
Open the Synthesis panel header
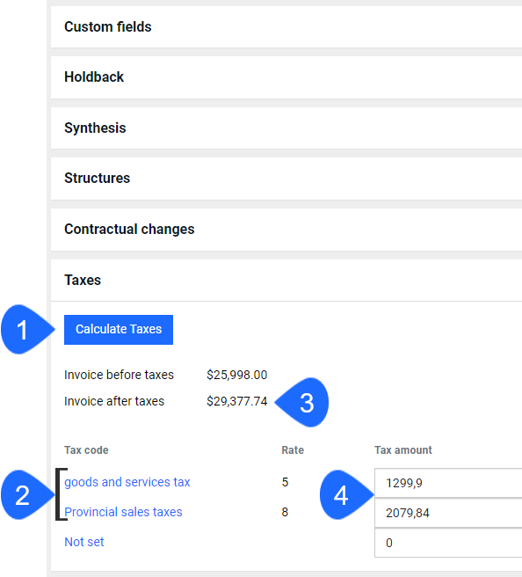286,128
